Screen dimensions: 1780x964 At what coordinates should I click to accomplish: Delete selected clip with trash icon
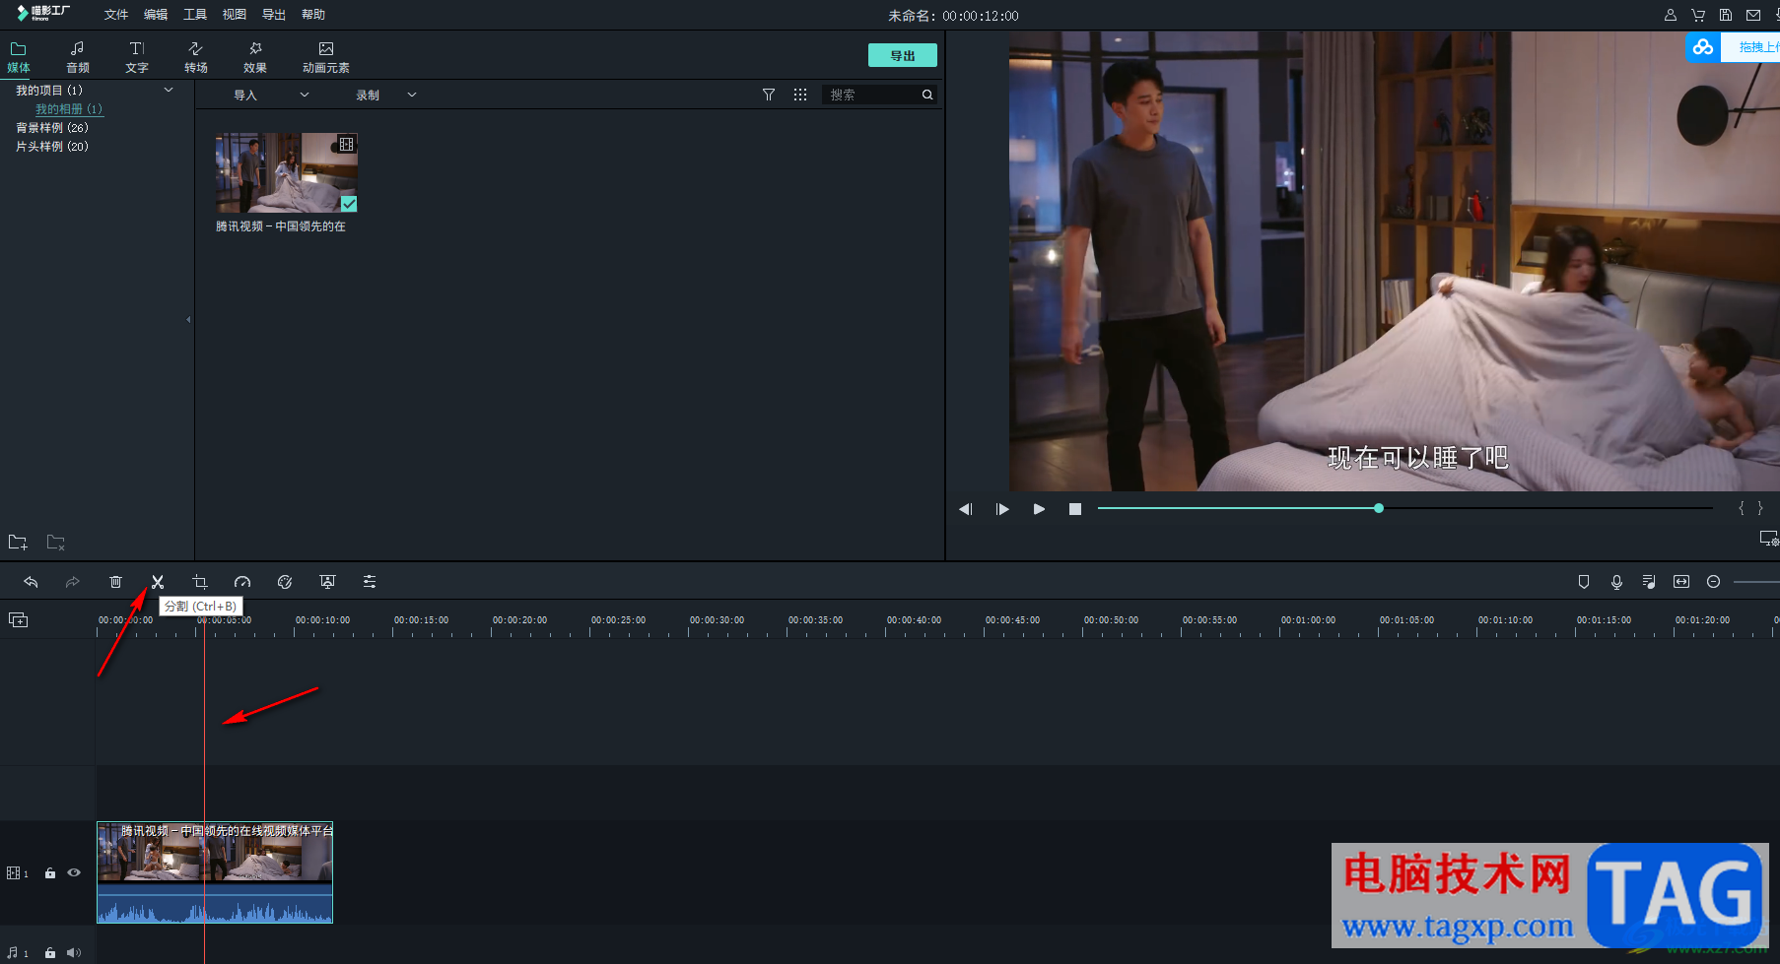click(x=115, y=582)
